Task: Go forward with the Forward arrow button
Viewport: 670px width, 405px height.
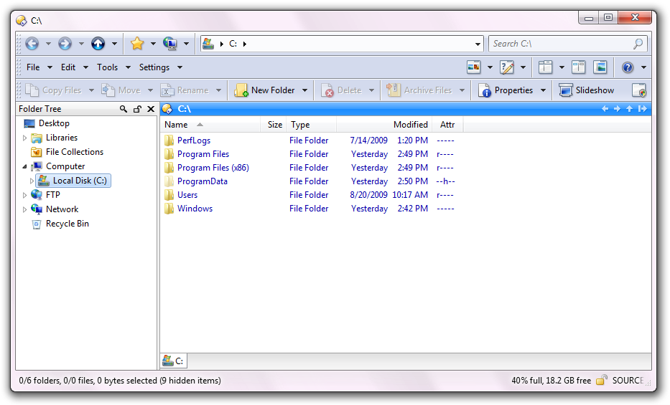Action: pyautogui.click(x=65, y=44)
